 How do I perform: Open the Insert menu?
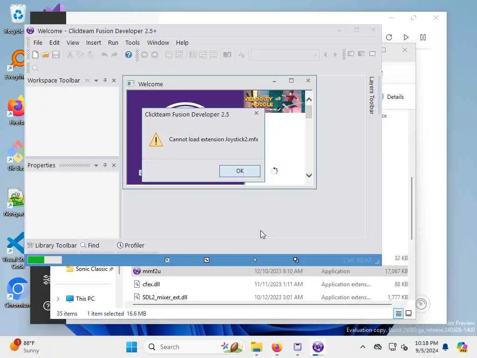tap(93, 42)
